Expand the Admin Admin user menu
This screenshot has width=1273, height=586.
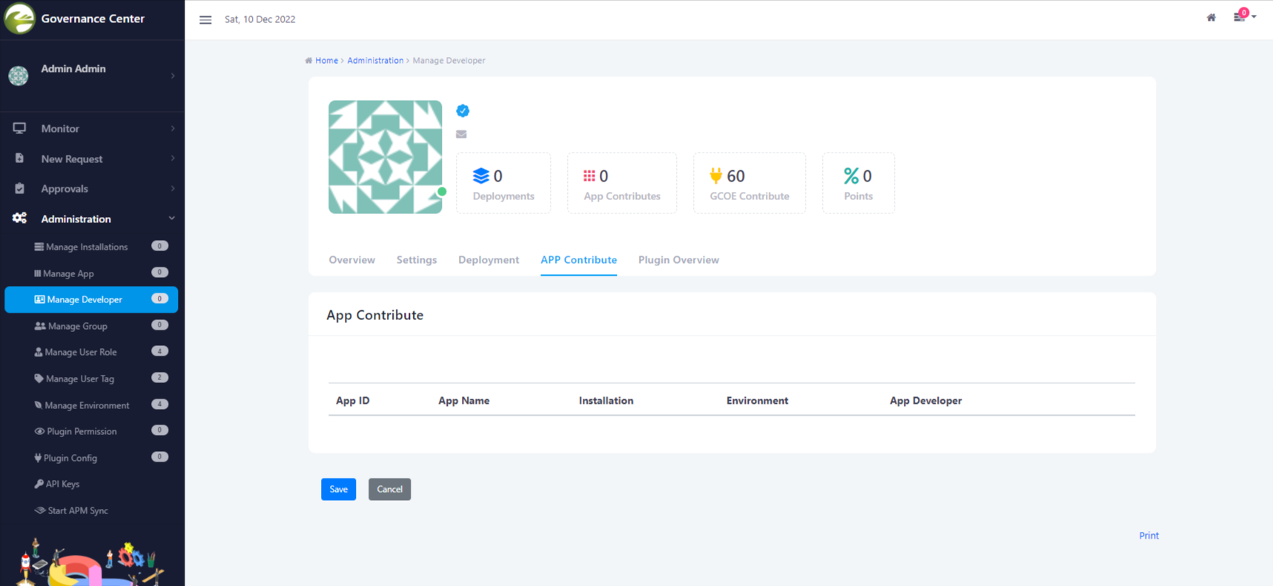[x=73, y=69]
